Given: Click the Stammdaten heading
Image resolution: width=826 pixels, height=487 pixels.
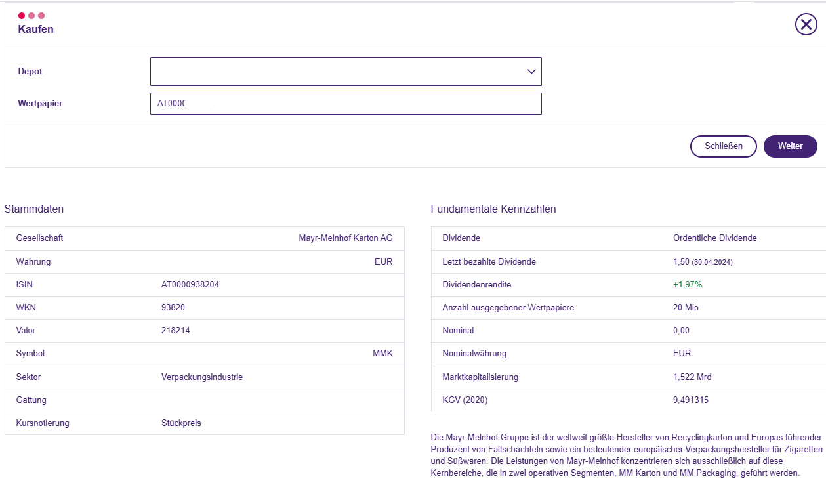Looking at the screenshot, I should click(x=34, y=209).
